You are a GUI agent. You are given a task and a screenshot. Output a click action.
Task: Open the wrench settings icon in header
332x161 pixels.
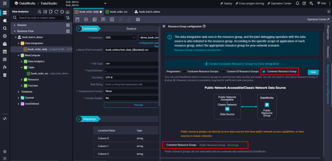311,3
